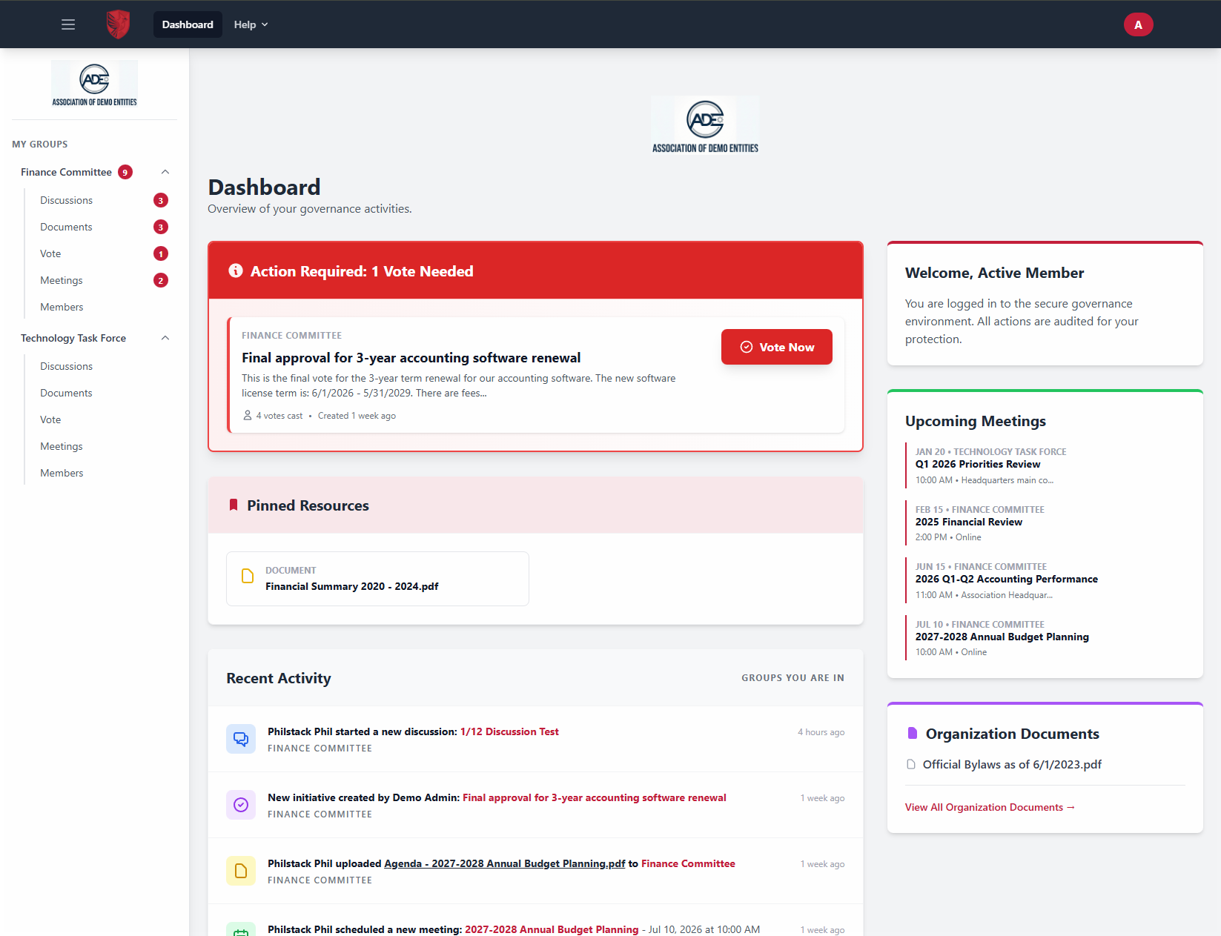Open the user avatar 'A' menu

coord(1138,24)
